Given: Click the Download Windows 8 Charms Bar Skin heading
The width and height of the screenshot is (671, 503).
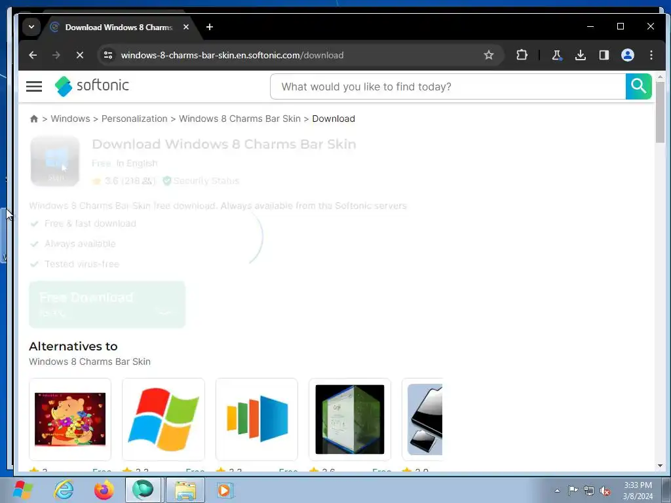Looking at the screenshot, I should point(224,144).
